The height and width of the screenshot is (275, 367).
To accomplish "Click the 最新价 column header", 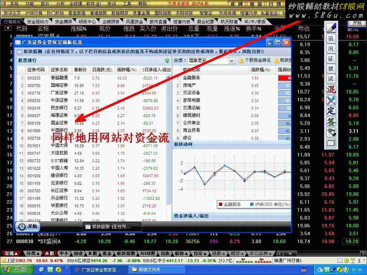I will 80,70.
